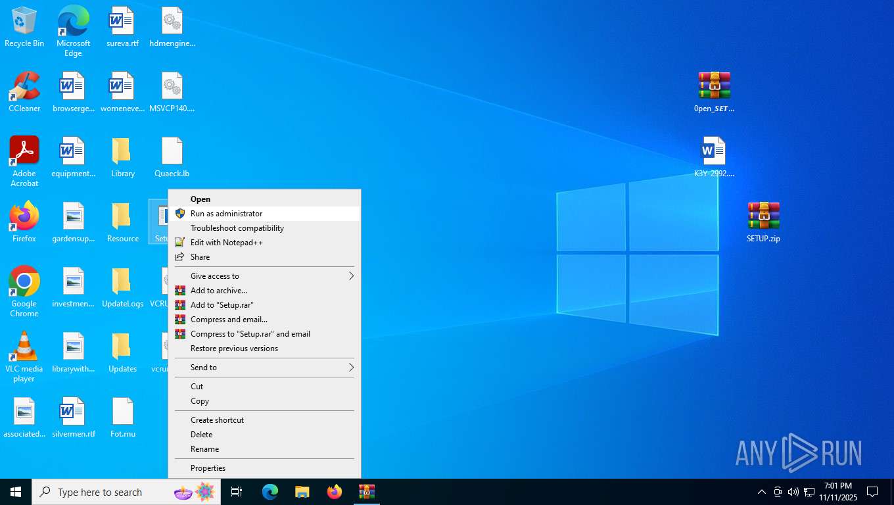Open the clock showing 7:01 PM

pyautogui.click(x=837, y=492)
